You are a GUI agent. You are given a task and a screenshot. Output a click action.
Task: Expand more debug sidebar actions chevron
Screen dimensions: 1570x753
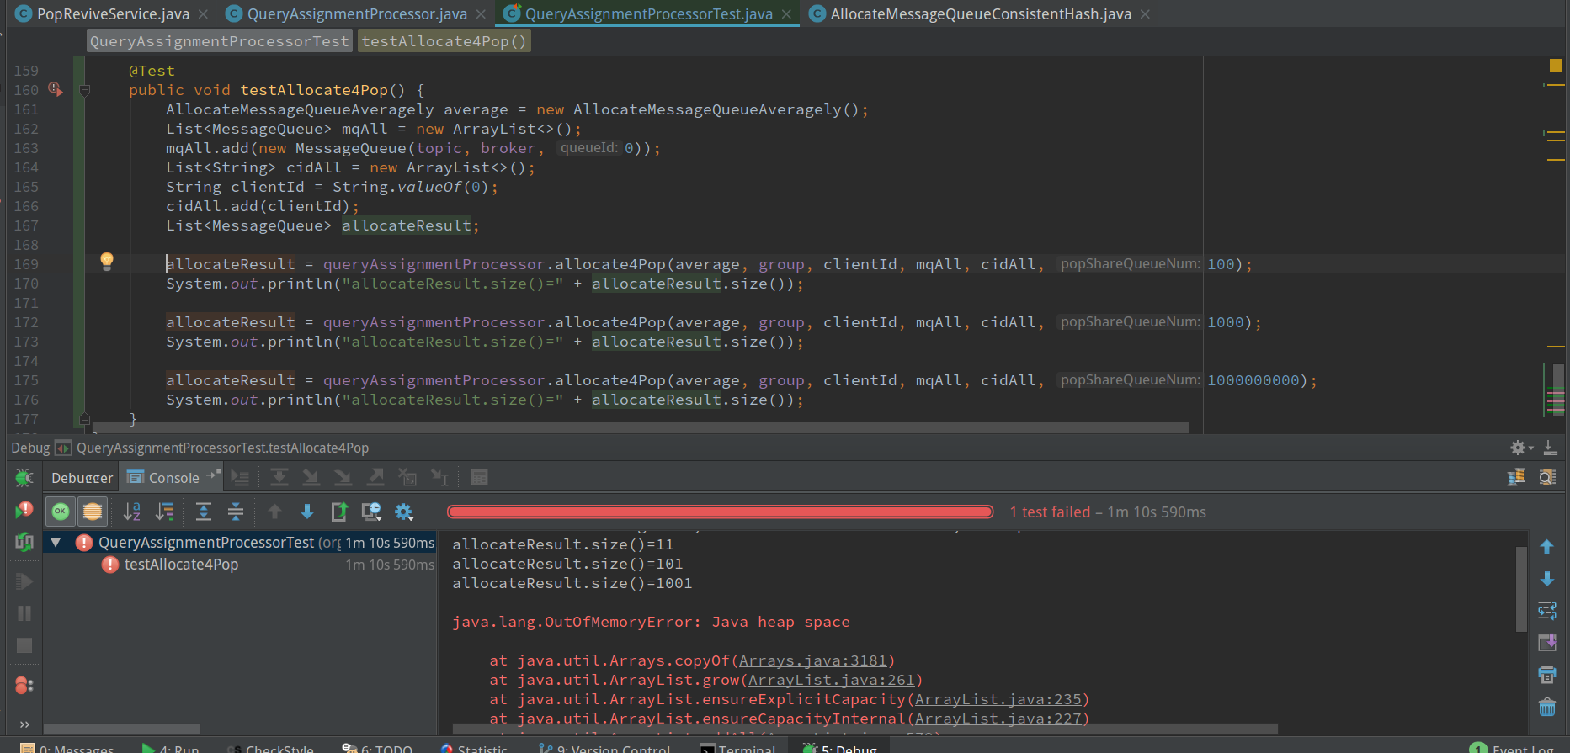(24, 724)
